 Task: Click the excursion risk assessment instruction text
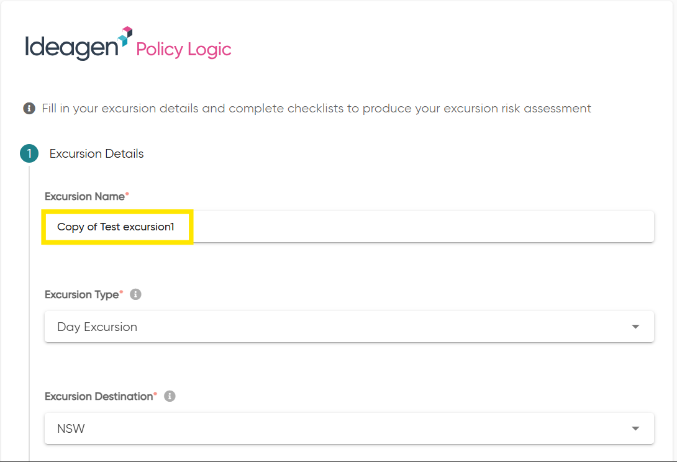(317, 109)
